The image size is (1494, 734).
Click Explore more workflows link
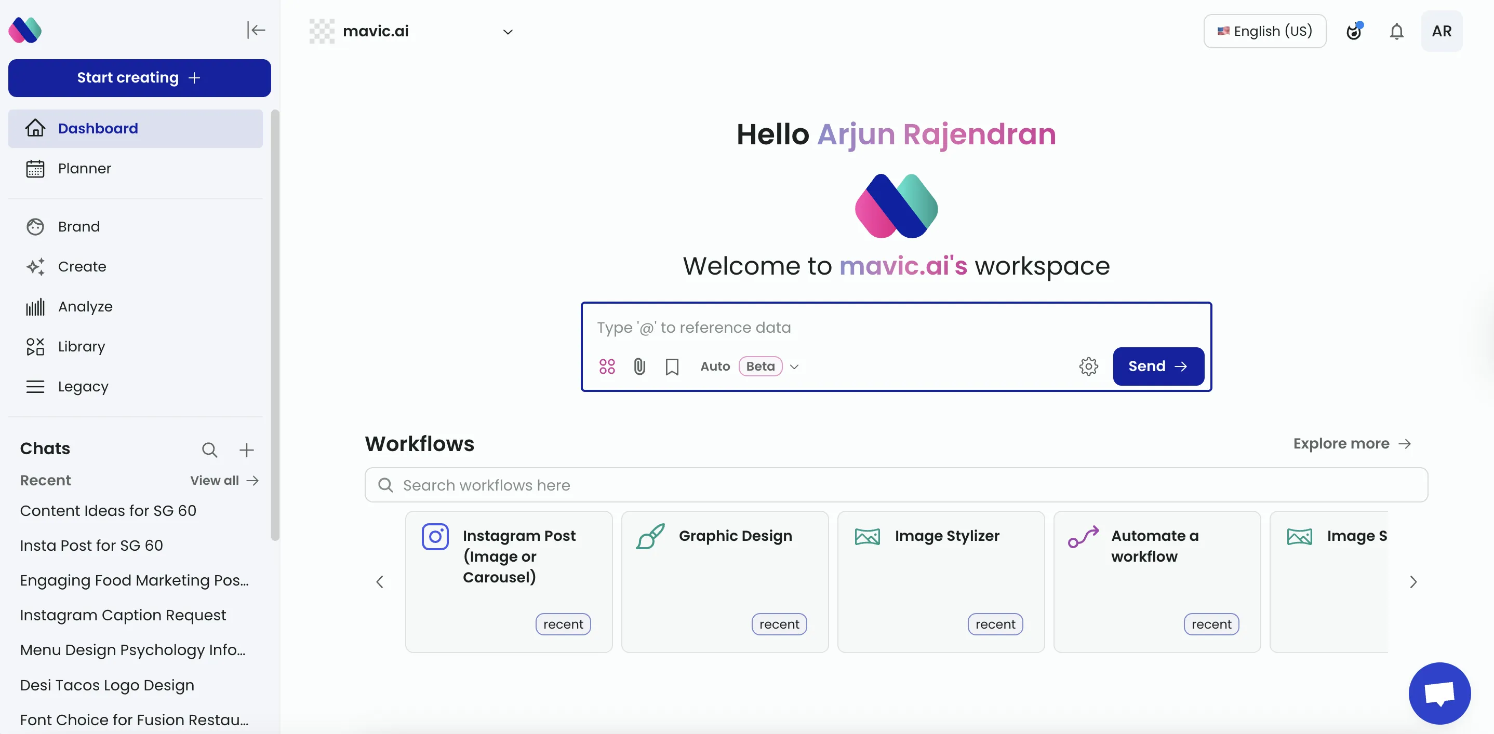click(x=1351, y=444)
